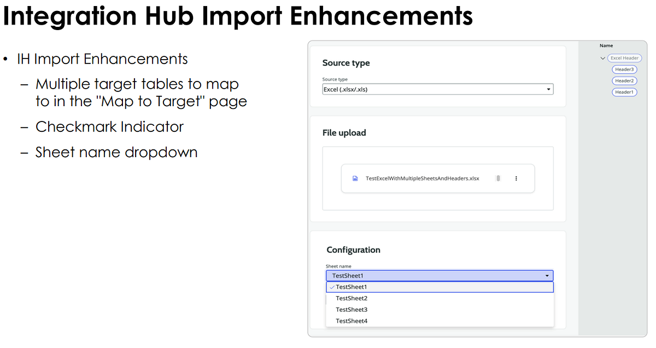Open the Sheet name dropdown in Configuration
The width and height of the screenshot is (656, 348).
tap(437, 275)
